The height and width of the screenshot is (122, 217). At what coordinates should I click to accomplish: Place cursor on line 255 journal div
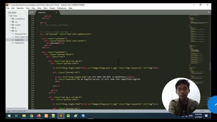click(66, 34)
